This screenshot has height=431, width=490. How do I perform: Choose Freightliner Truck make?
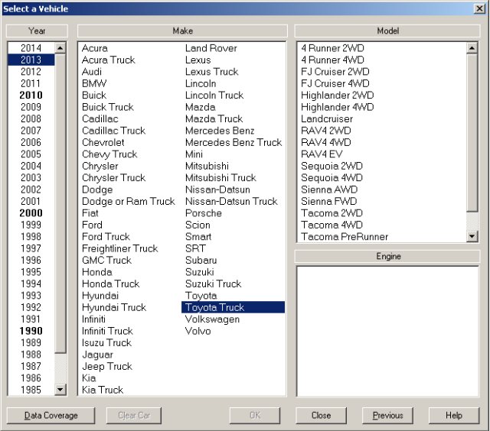(x=120, y=248)
